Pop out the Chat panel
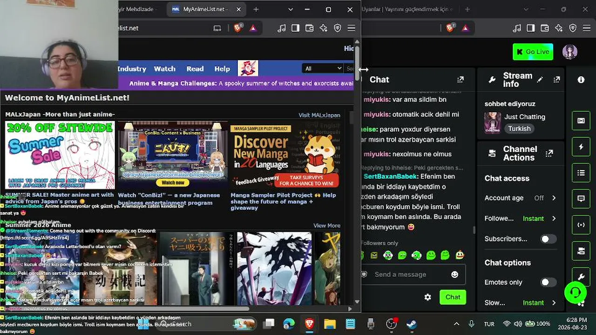The width and height of the screenshot is (596, 335). click(x=461, y=80)
